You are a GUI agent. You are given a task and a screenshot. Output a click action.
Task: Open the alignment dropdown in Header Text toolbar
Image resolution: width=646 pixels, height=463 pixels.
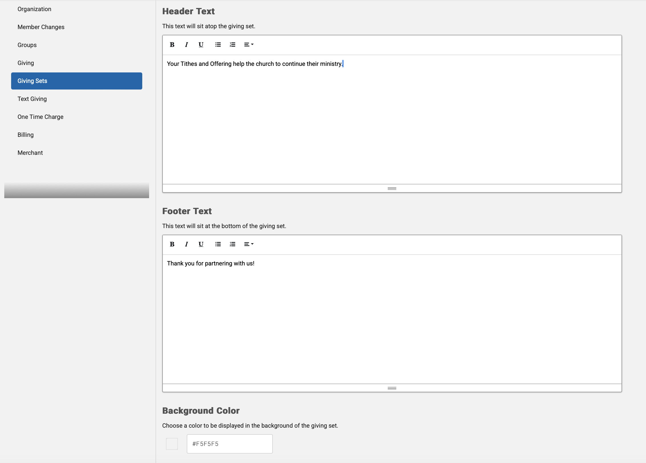(x=248, y=45)
